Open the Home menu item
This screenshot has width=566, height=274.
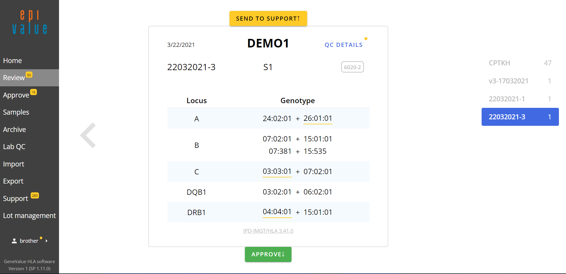click(12, 61)
